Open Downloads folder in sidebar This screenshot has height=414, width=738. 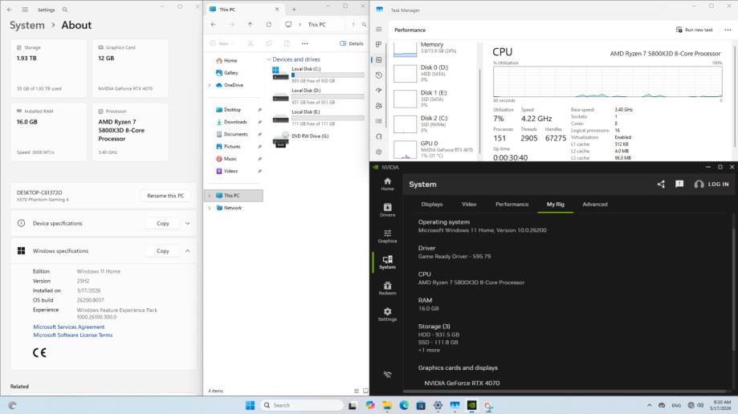(x=231, y=122)
